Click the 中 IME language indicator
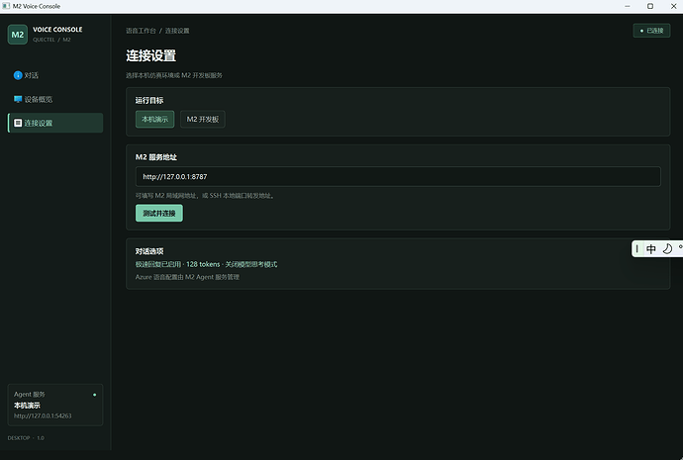This screenshot has height=460, width=683. coord(651,249)
